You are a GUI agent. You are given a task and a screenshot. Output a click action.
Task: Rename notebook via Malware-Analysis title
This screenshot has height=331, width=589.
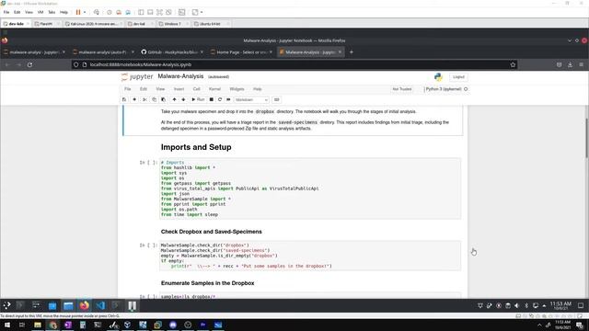(x=180, y=76)
